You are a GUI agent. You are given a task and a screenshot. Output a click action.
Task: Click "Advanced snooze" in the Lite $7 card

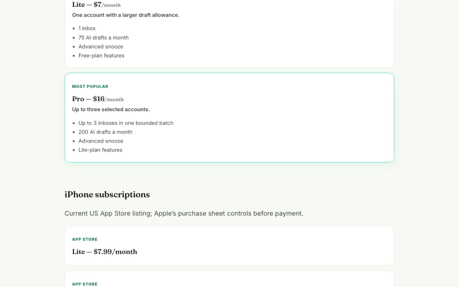(101, 47)
